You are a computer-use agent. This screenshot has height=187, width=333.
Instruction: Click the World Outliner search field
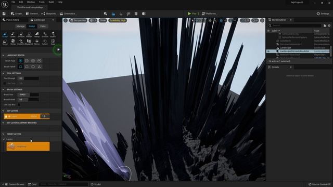(295, 25)
